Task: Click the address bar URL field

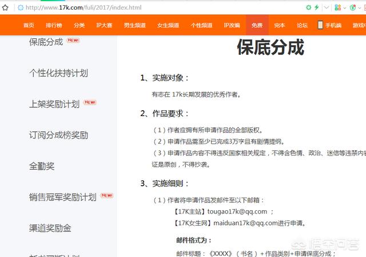Action: pos(83,7)
